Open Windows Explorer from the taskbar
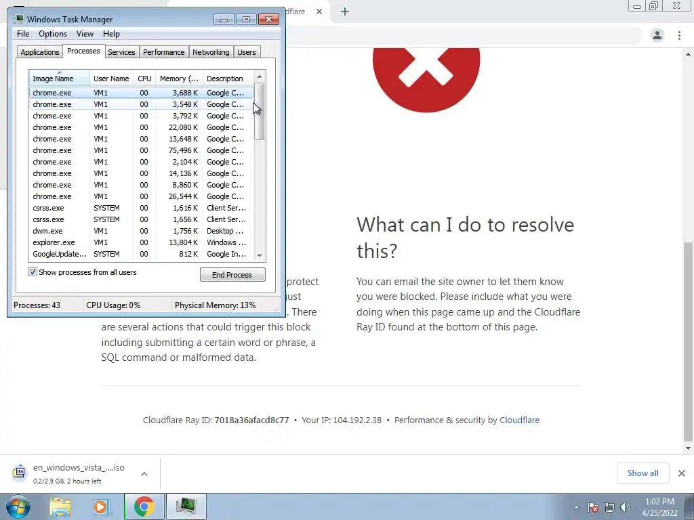This screenshot has width=694, height=520. click(60, 507)
